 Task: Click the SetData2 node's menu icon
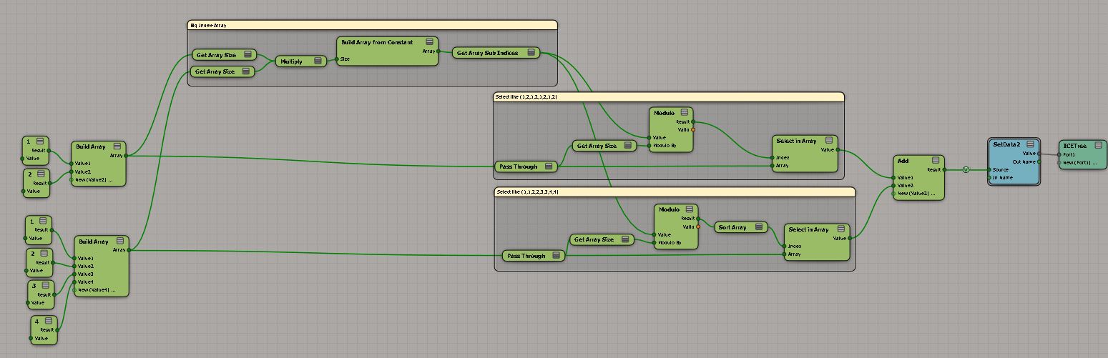(x=1030, y=144)
